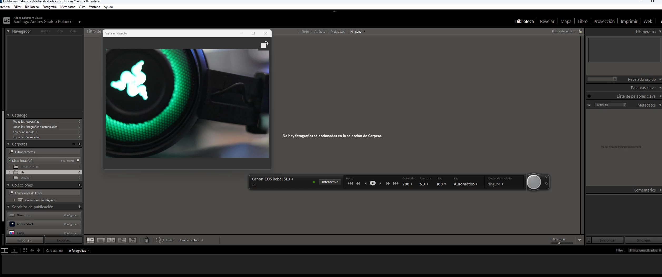Move focus nearer by a small step (single left arrow)
Screen dimensions: 662x277
(x=366, y=183)
